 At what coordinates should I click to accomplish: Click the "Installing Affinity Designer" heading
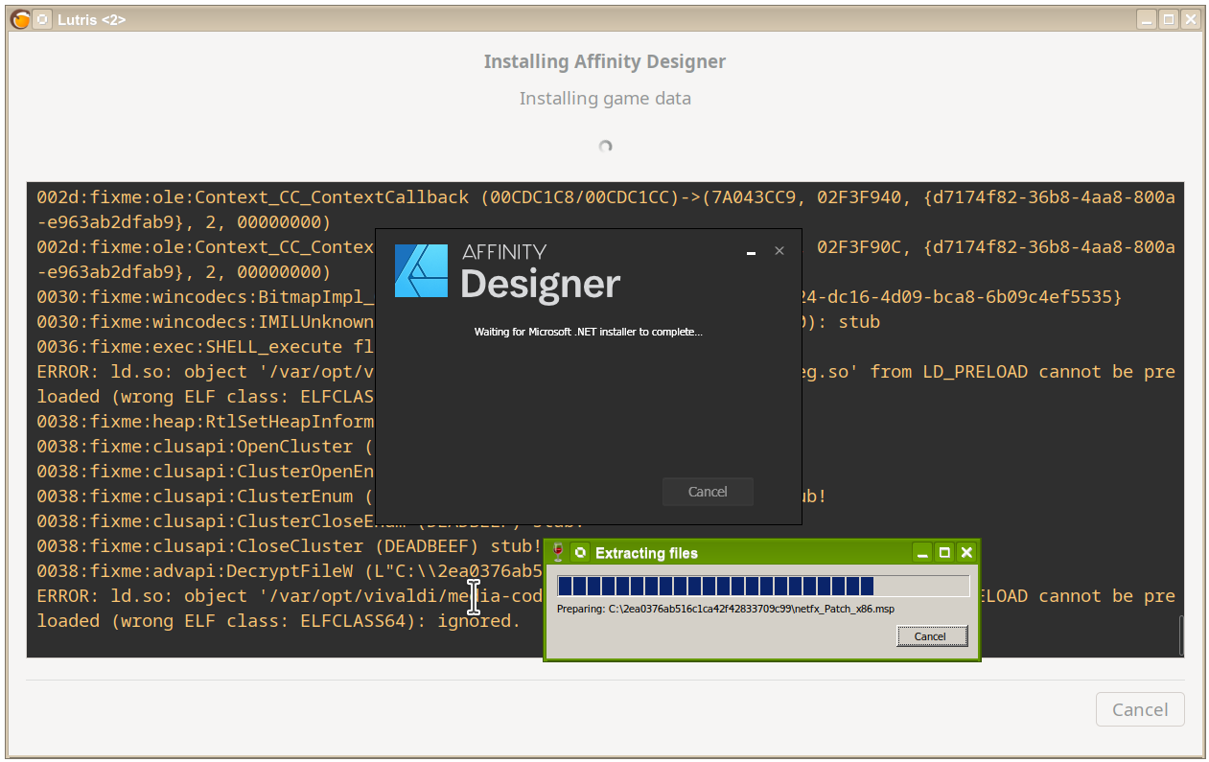coord(605,61)
